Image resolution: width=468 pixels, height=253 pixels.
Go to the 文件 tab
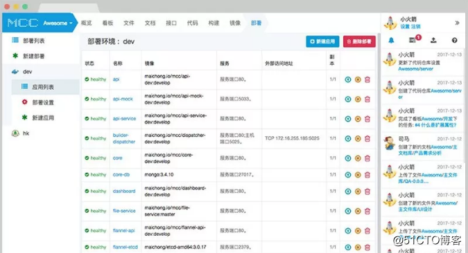coord(129,23)
